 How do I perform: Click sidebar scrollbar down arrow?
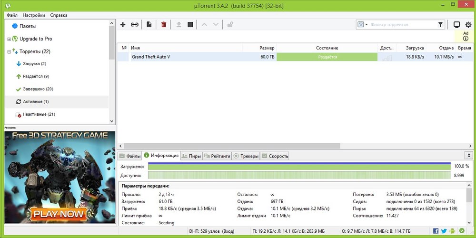(x=111, y=121)
